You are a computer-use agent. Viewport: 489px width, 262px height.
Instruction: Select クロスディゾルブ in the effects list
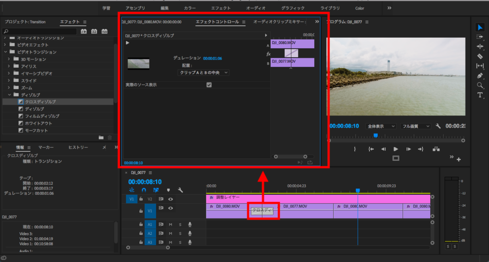click(x=40, y=102)
